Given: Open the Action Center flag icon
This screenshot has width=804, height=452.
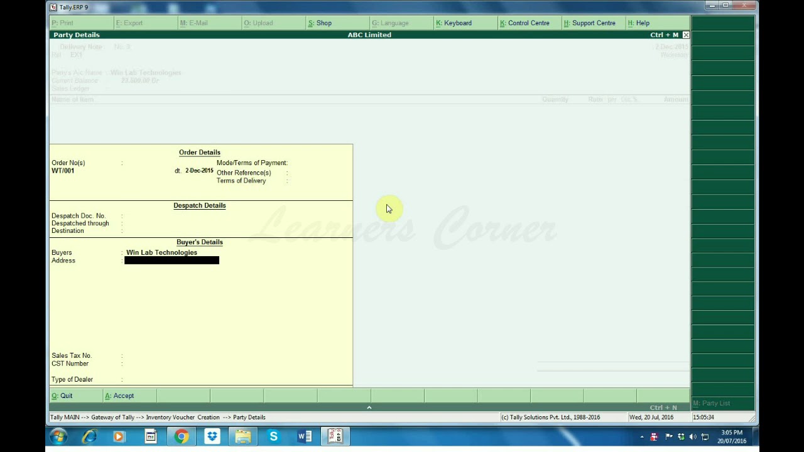Looking at the screenshot, I should (669, 437).
